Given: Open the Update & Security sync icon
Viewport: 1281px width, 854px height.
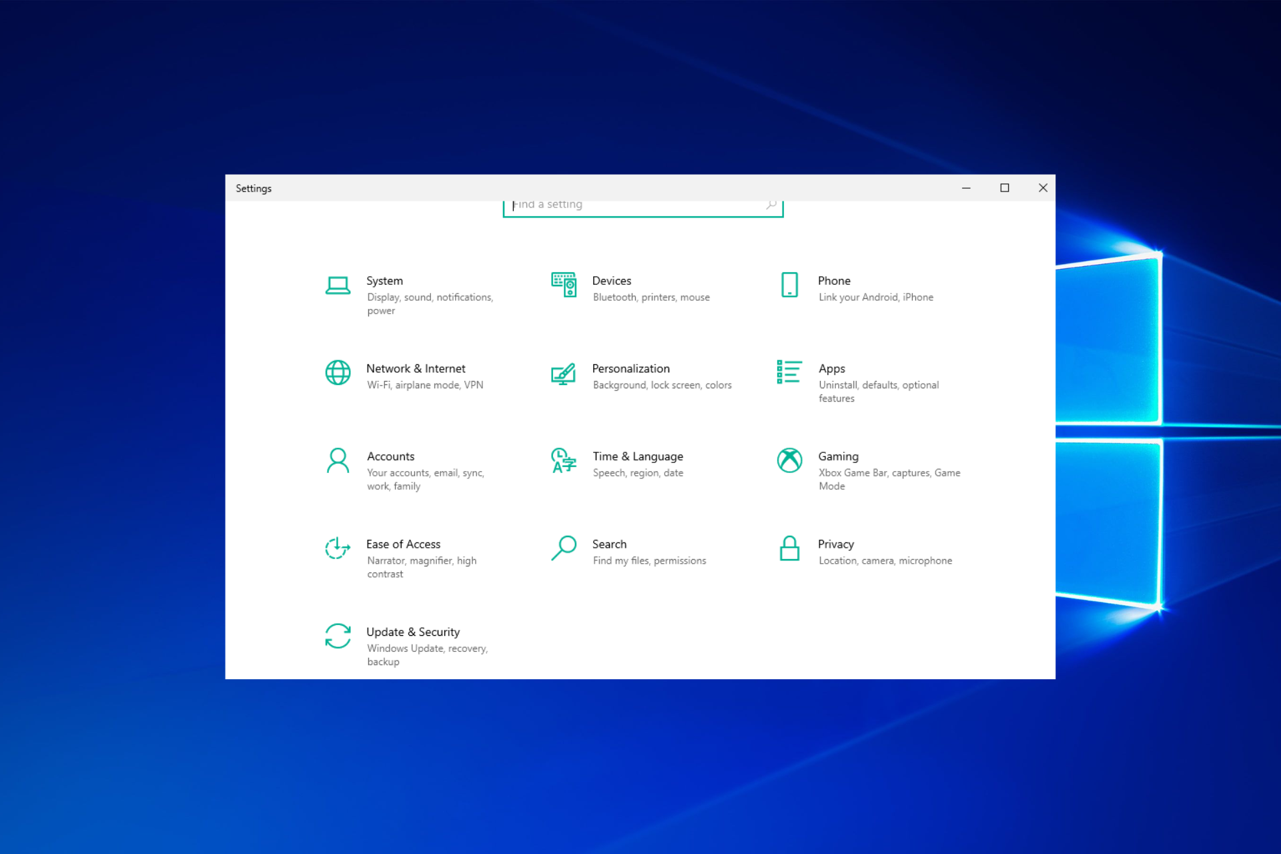Looking at the screenshot, I should click(x=338, y=636).
